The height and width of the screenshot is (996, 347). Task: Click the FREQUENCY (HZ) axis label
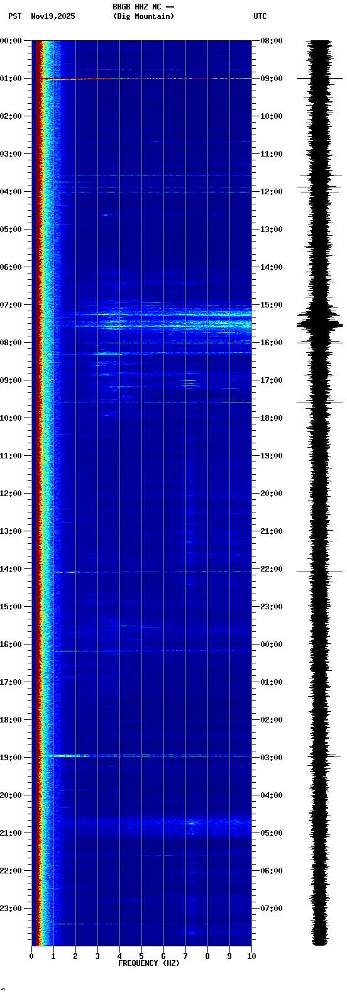coord(149,963)
